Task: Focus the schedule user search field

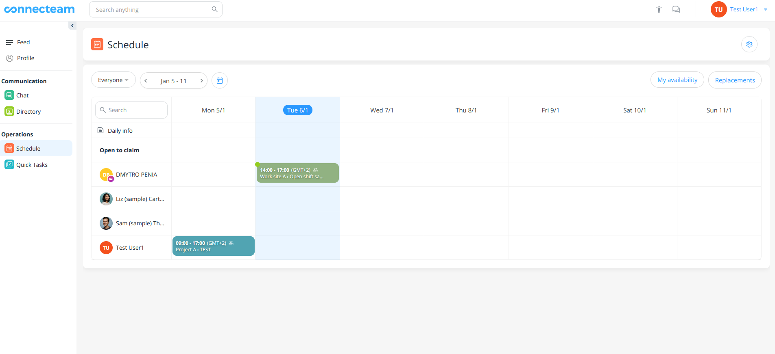Action: click(x=131, y=110)
